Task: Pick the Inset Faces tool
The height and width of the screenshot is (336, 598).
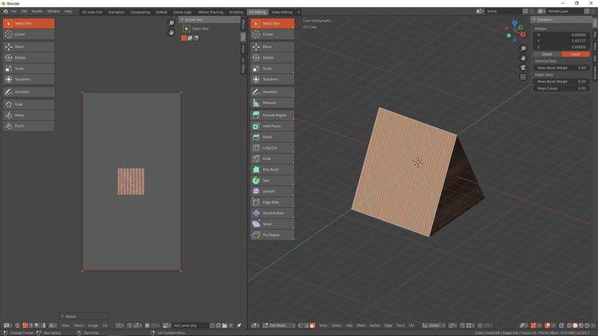Action: click(x=271, y=126)
